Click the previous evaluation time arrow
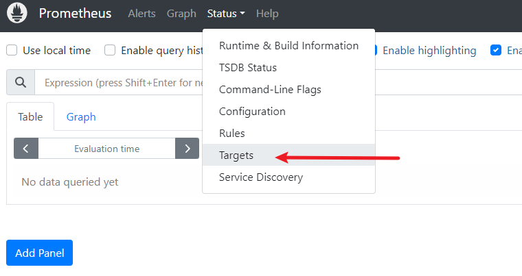The image size is (522, 276). point(26,149)
